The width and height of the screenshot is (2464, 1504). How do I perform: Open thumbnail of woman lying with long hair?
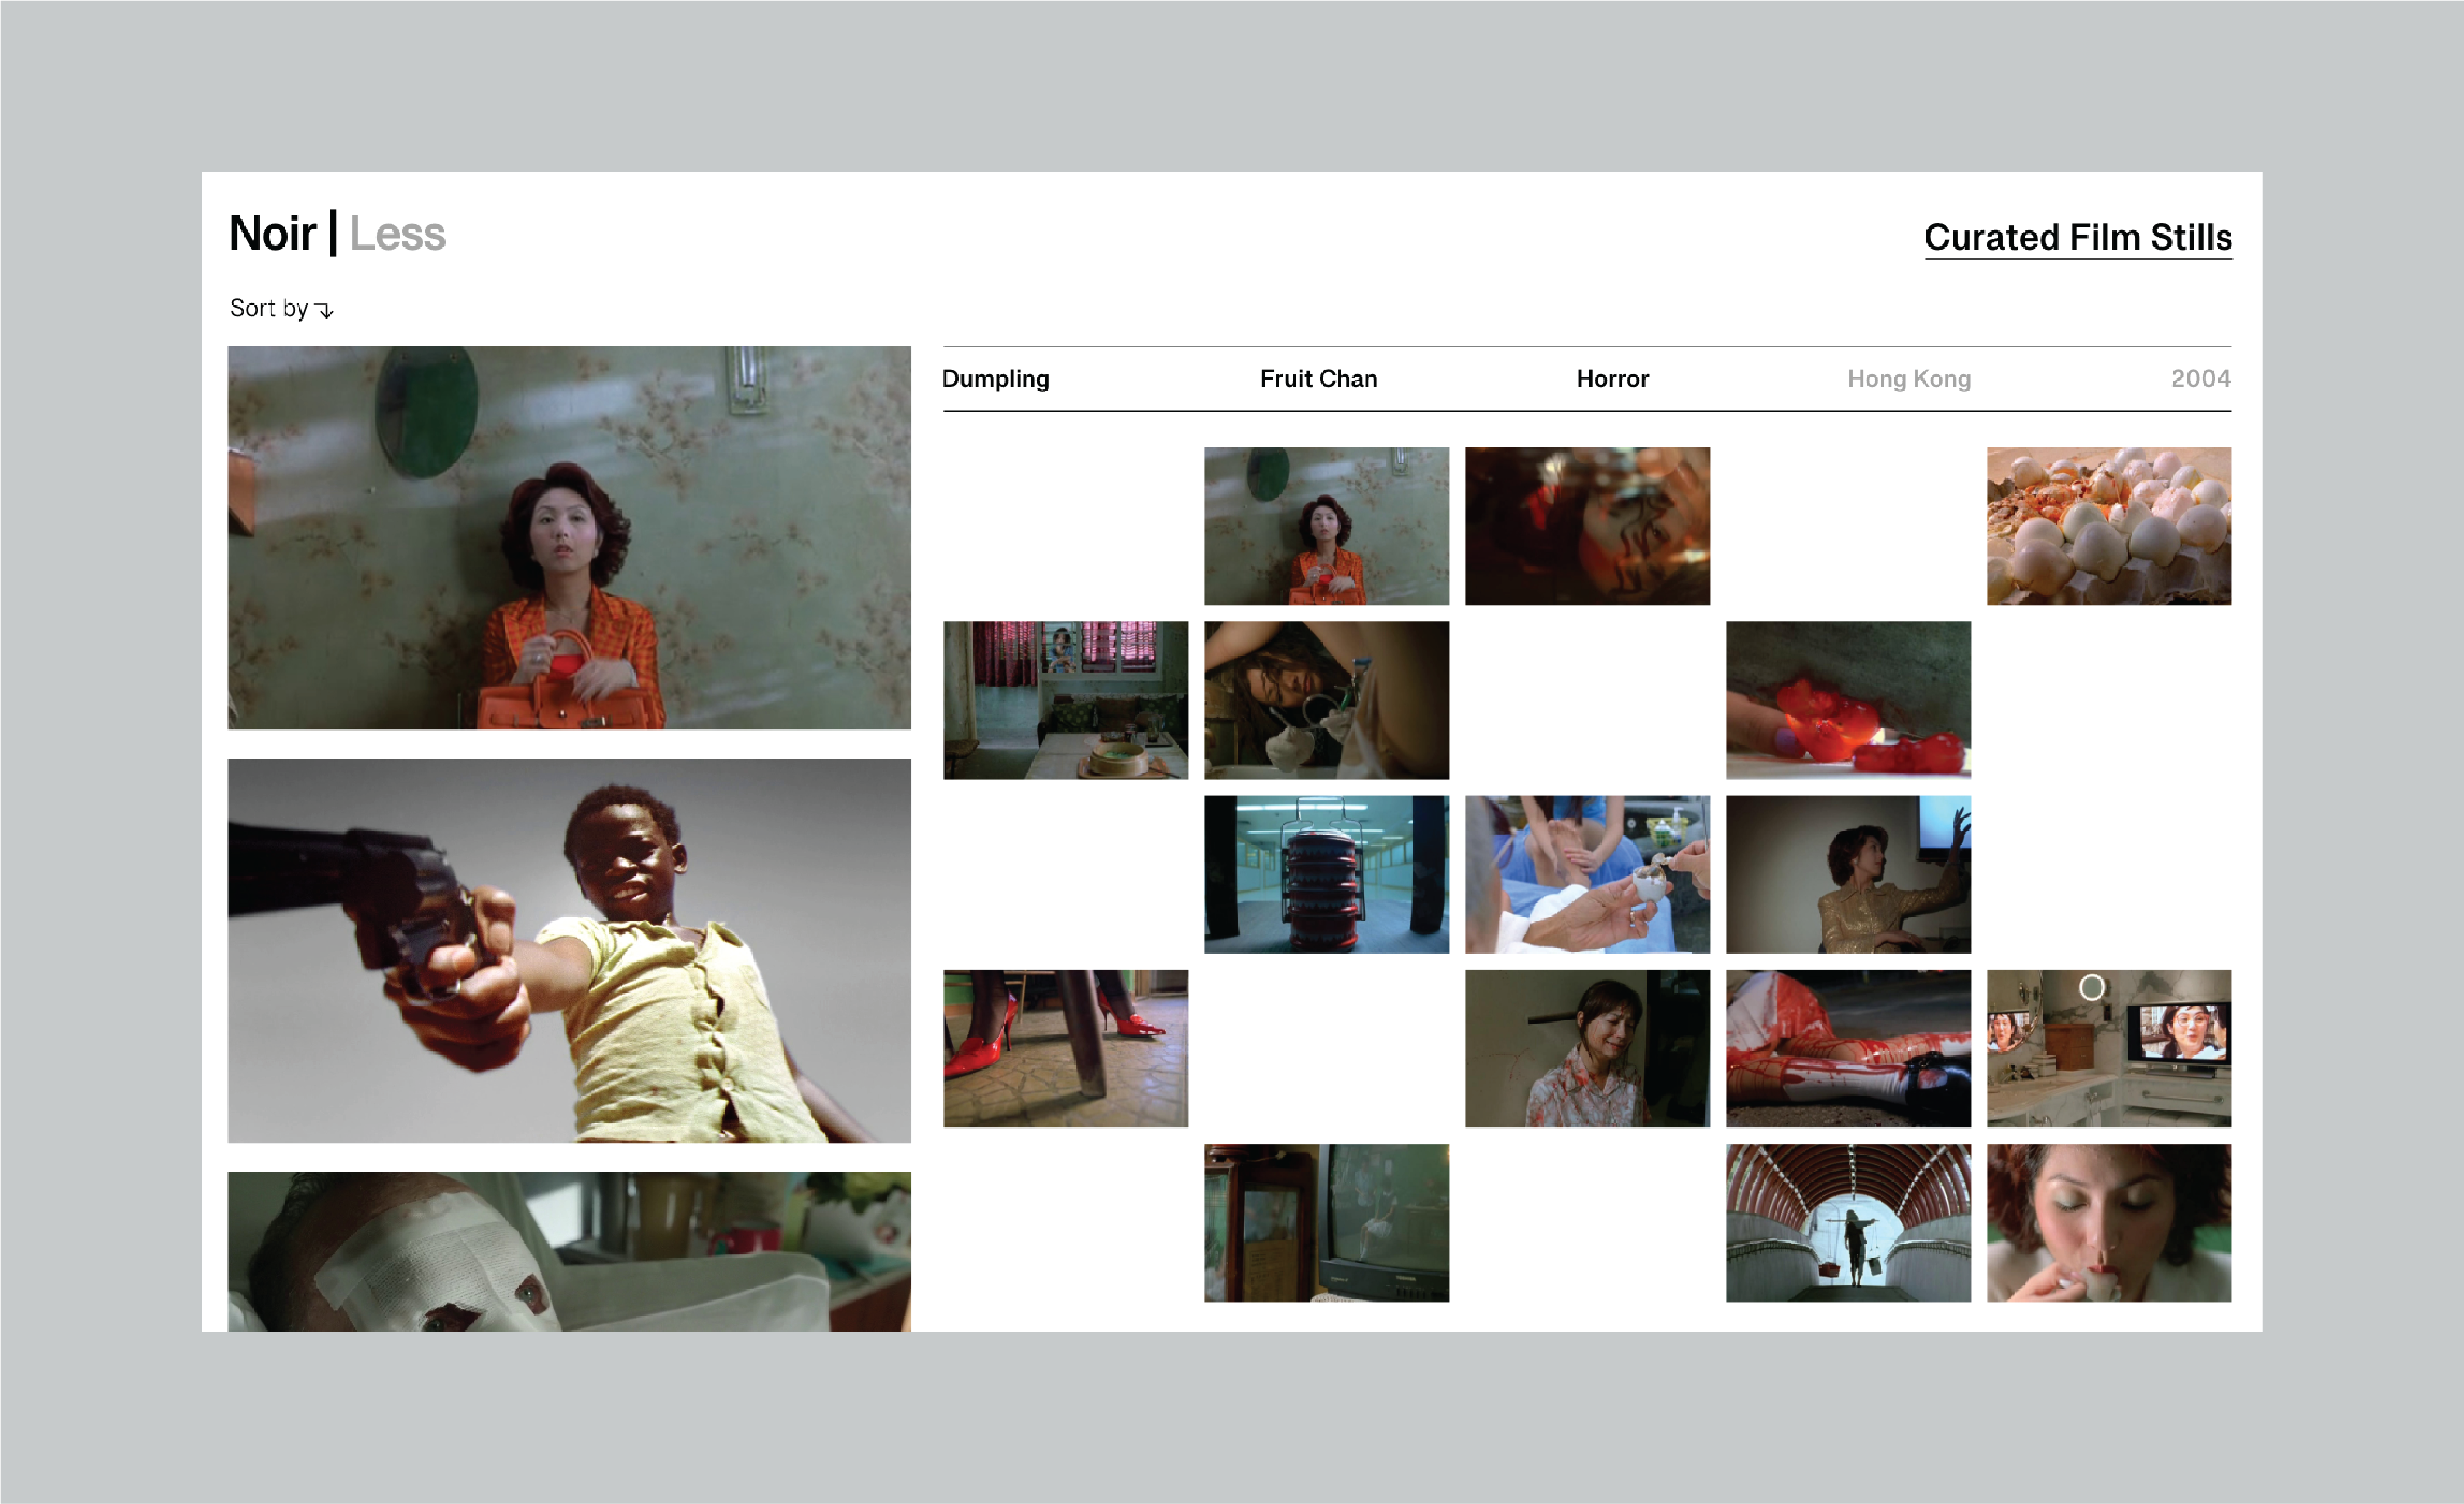coord(1327,700)
